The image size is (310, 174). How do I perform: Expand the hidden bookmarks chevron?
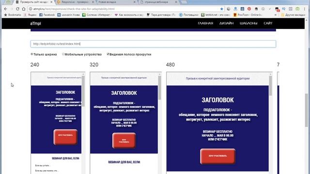[276, 15]
